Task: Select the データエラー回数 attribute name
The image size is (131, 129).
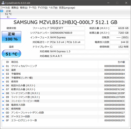Action: pyautogui.click(x=21, y=117)
